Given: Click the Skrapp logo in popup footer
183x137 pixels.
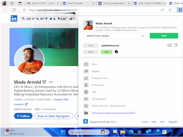Looking at the screenshot, I should pyautogui.click(x=85, y=122).
